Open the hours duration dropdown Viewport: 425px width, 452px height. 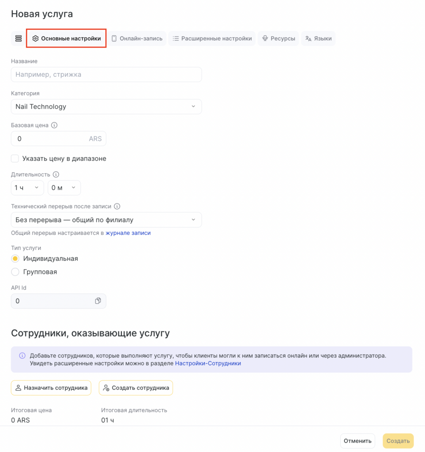27,188
